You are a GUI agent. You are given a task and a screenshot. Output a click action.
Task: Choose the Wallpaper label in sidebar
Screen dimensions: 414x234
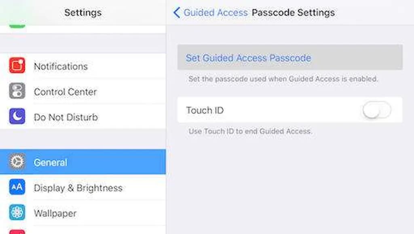[55, 213]
